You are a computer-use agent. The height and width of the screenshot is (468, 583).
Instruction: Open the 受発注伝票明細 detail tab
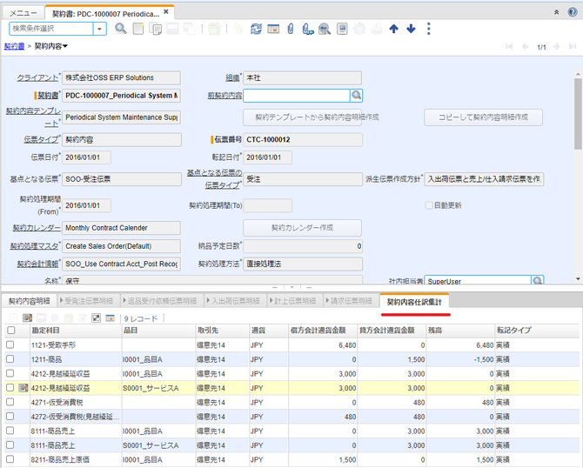tap(89, 301)
